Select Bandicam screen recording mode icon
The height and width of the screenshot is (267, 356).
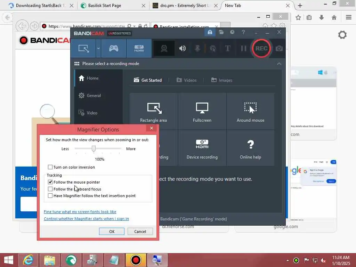[83, 48]
